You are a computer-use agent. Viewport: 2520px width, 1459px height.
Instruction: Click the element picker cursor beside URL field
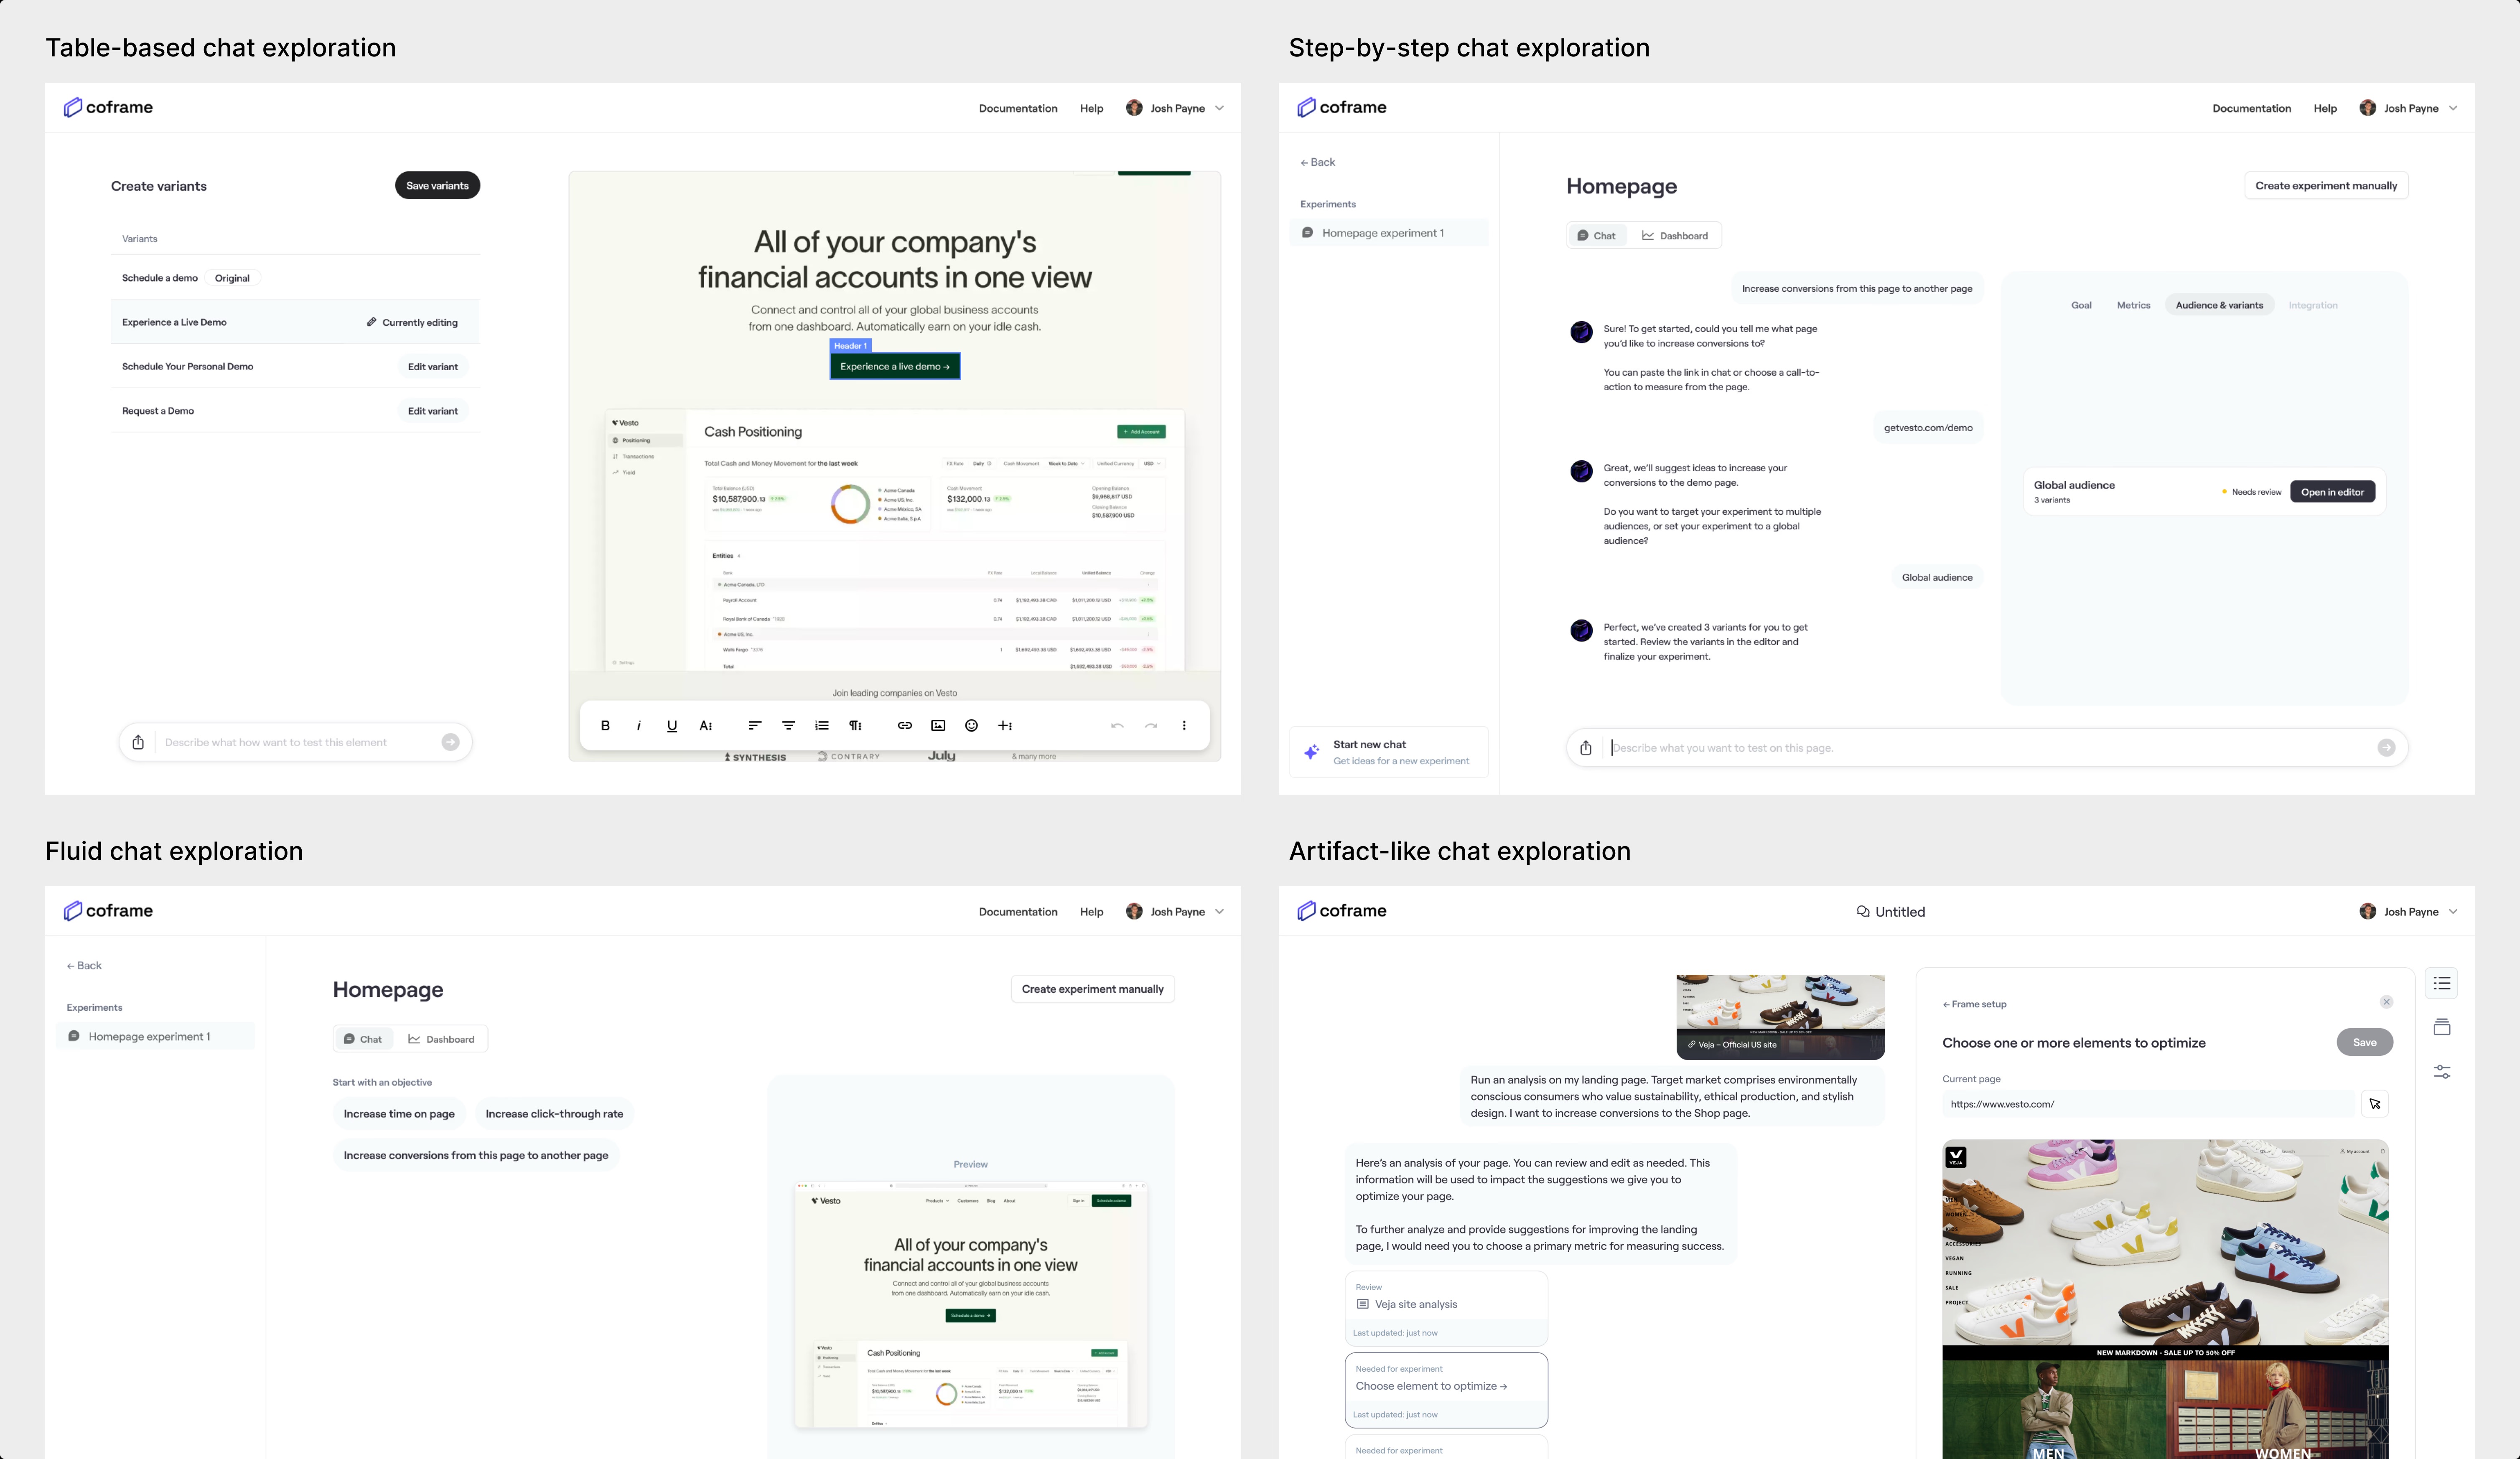coord(2375,1104)
